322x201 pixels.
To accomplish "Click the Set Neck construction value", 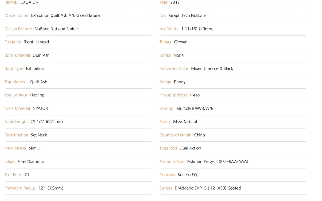I will click(x=39, y=135).
